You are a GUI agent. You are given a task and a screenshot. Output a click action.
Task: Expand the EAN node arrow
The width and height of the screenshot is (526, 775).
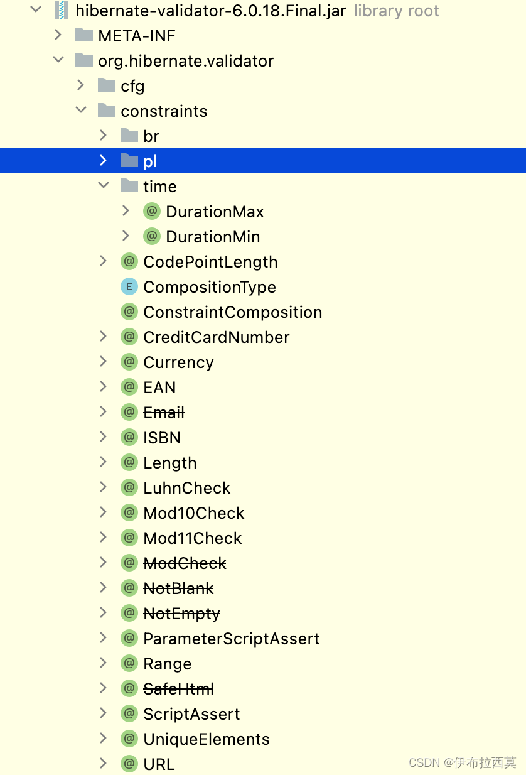(x=104, y=386)
